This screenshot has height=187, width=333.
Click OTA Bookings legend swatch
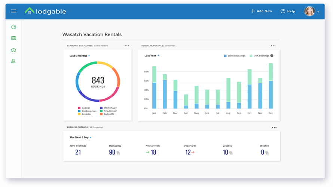coord(251,56)
